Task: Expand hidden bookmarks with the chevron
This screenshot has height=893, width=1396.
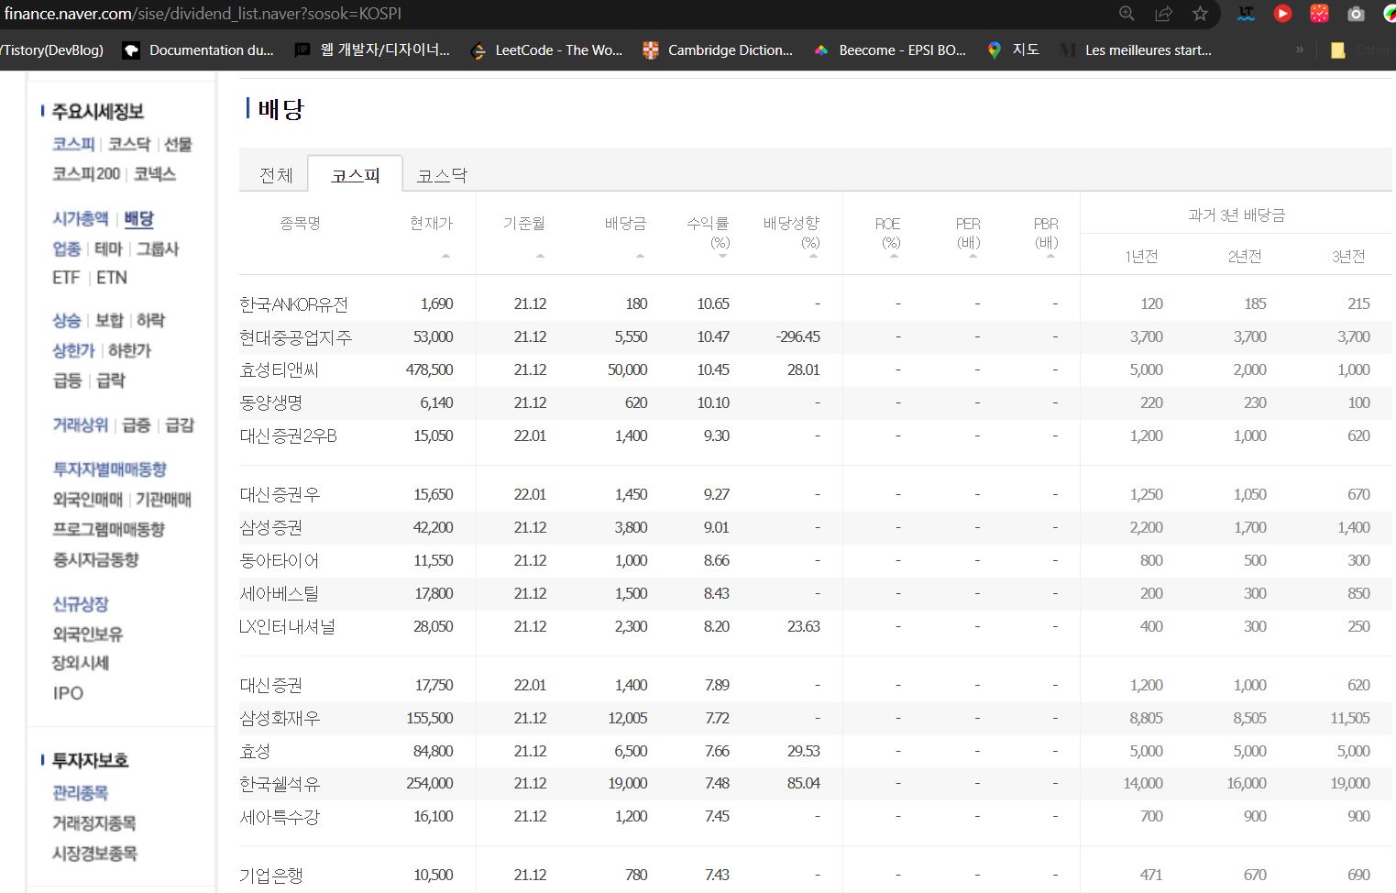Action: coord(1299,50)
